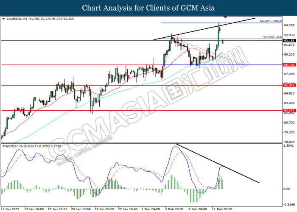Select the black ascending price trendline
The height and width of the screenshot is (212, 297).
(x=205, y=29)
